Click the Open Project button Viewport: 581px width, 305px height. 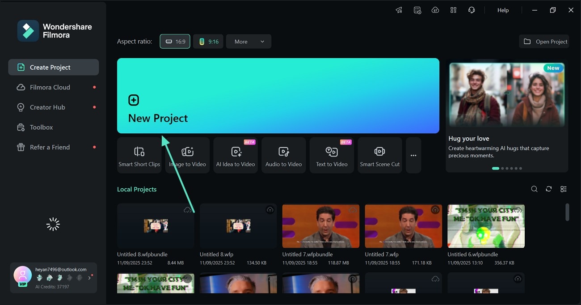(544, 42)
